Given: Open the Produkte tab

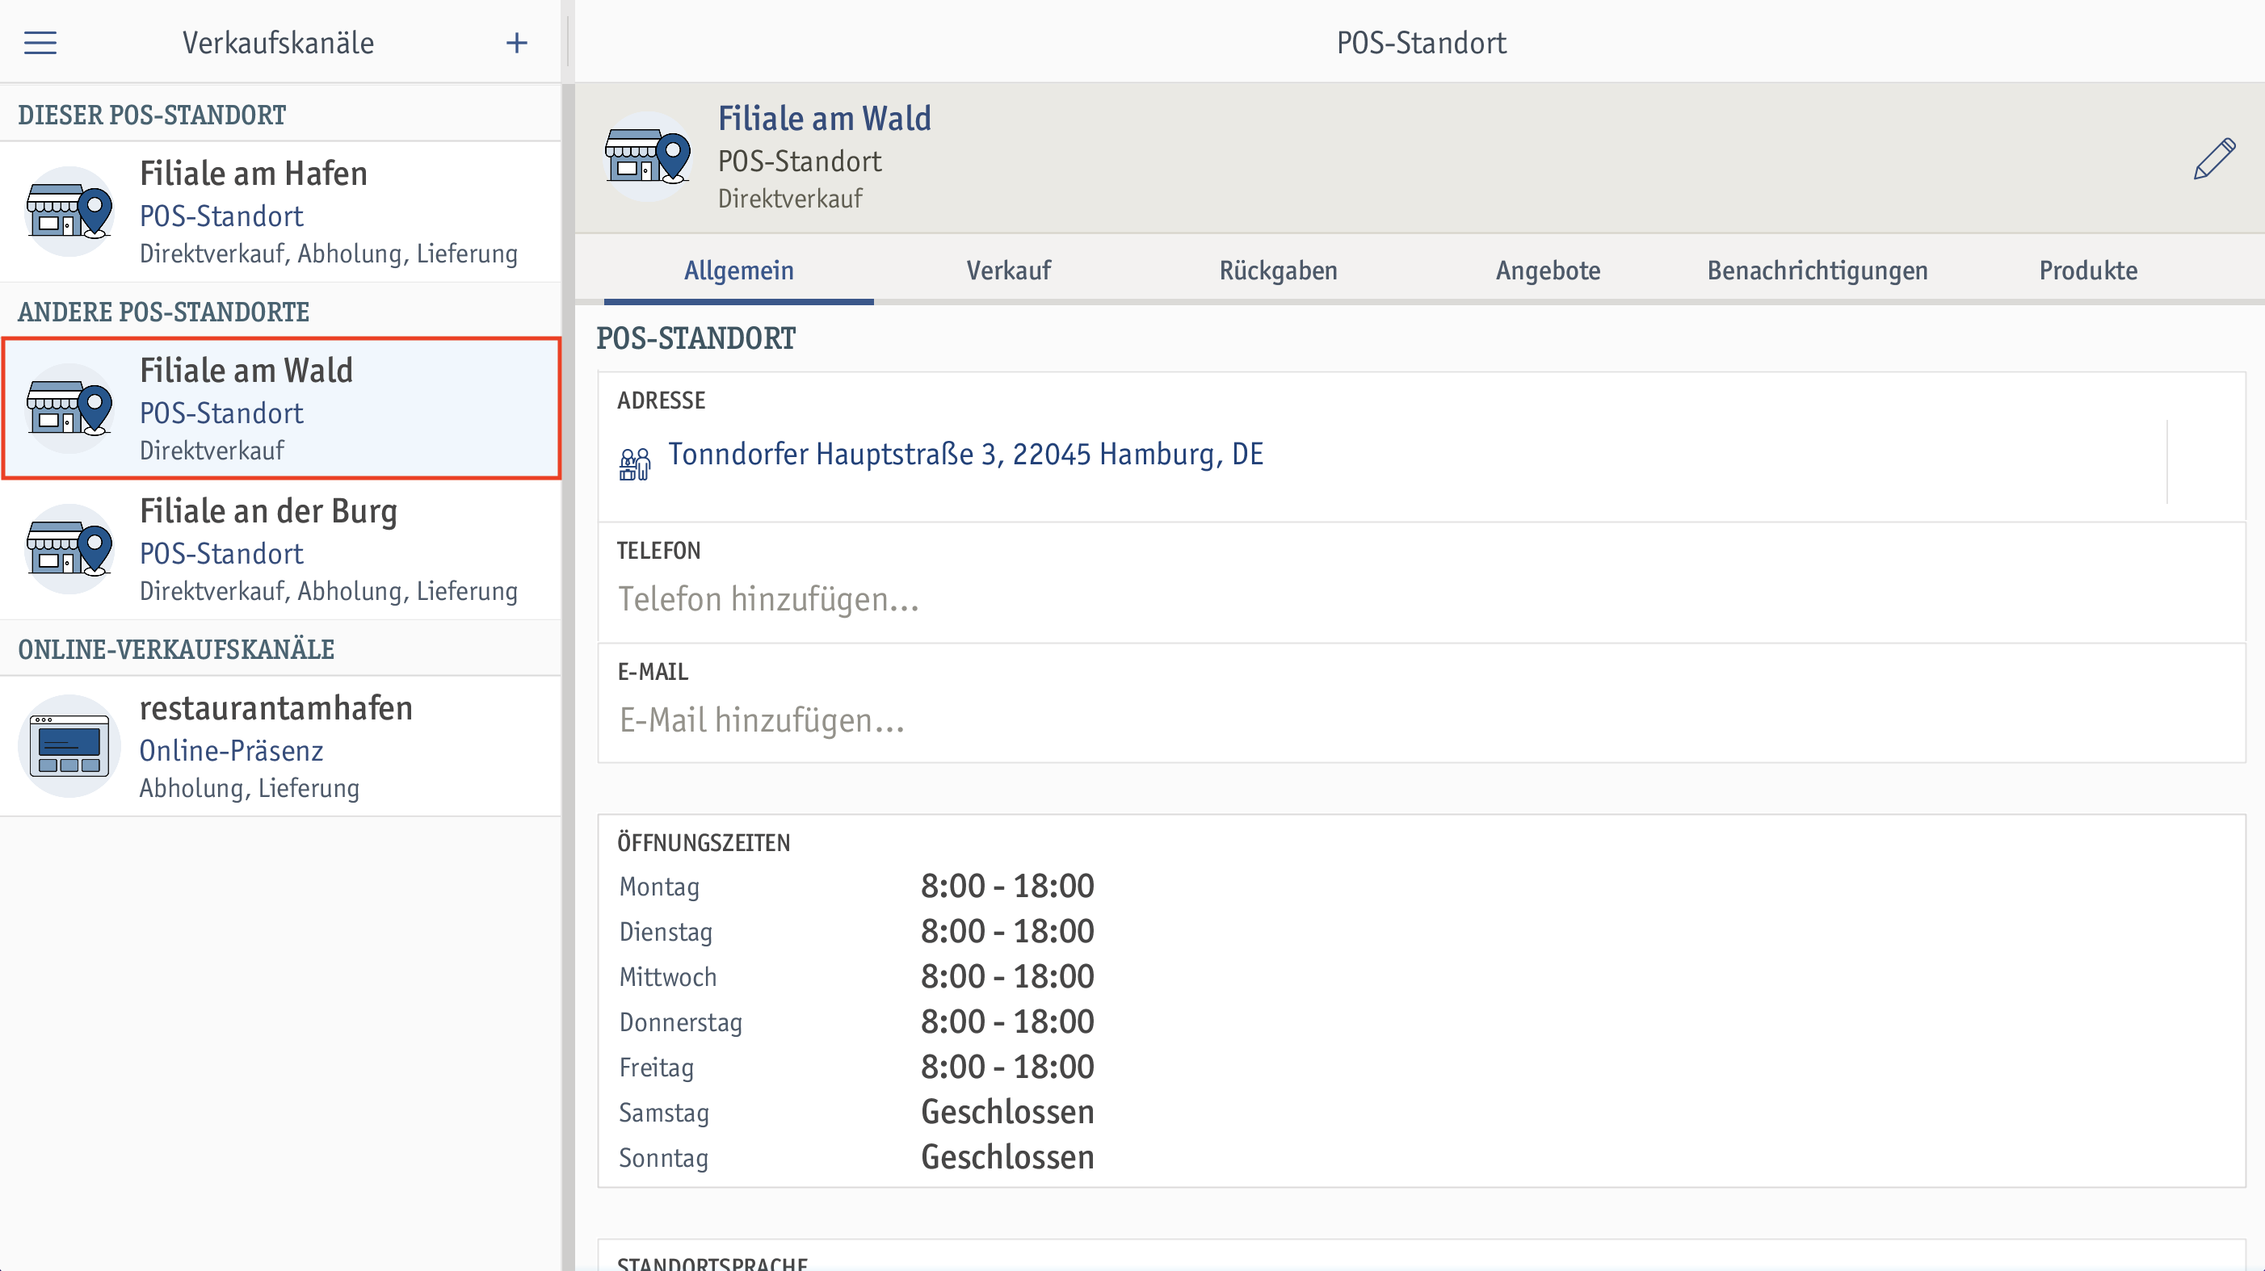Looking at the screenshot, I should pos(2088,270).
